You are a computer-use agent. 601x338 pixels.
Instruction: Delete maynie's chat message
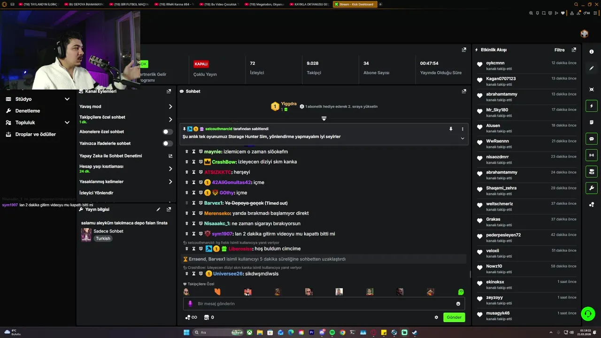(187, 152)
